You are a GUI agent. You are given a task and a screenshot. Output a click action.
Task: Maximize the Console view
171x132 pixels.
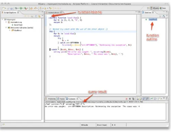[x=167, y=98]
